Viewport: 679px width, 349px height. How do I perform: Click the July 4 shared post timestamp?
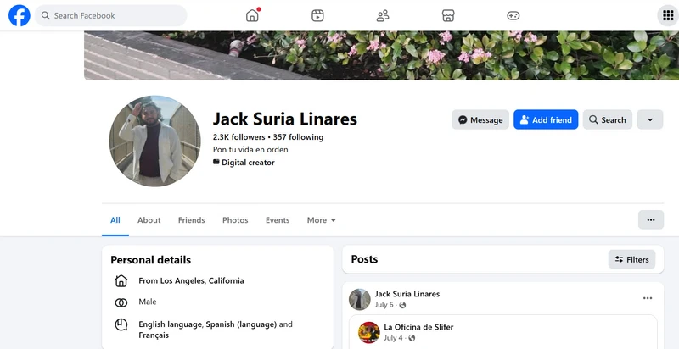pyautogui.click(x=393, y=338)
